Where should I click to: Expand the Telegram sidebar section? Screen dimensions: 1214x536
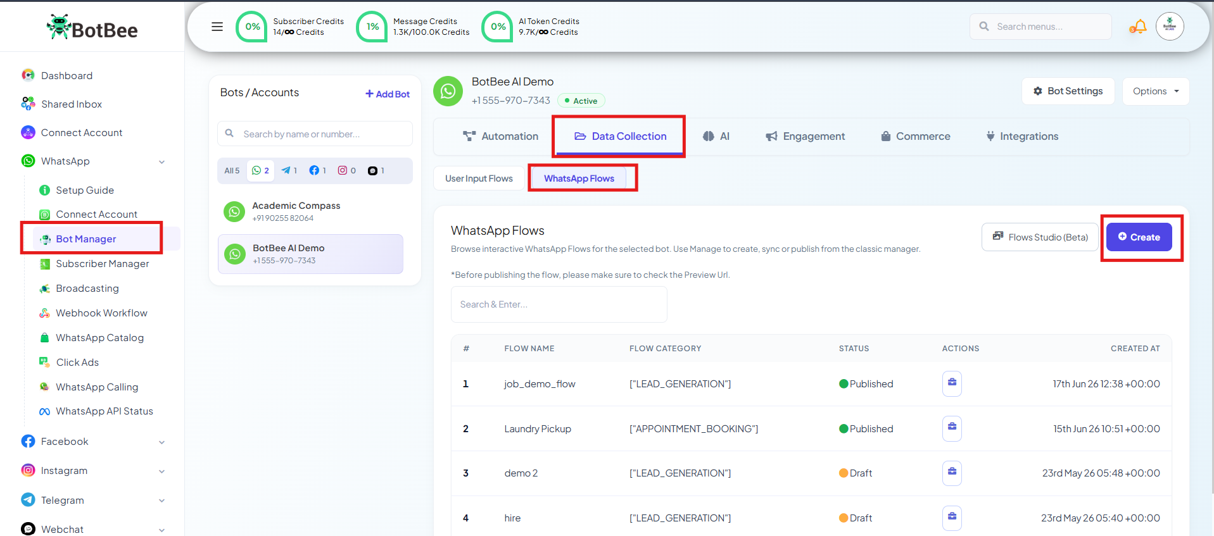[x=161, y=501]
